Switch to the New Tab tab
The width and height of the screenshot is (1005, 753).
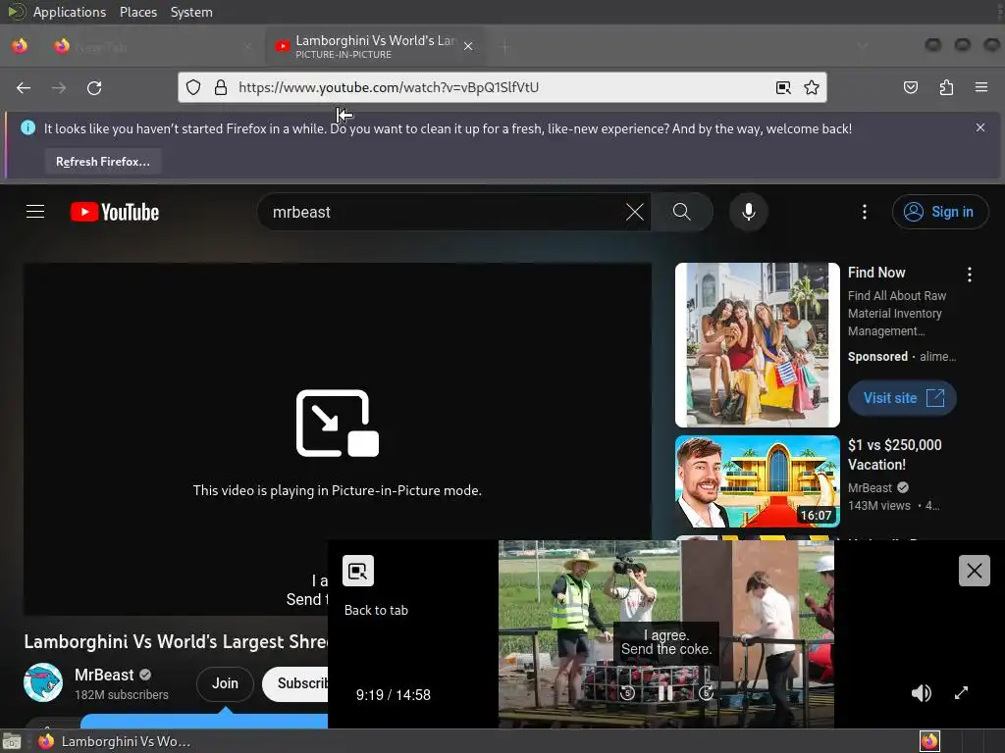coord(154,46)
